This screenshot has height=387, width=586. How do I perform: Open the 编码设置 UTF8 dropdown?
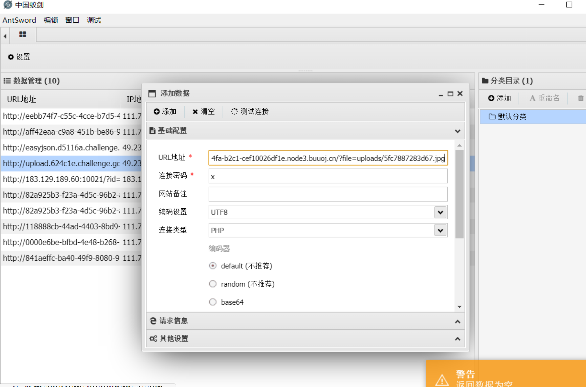pyautogui.click(x=440, y=212)
